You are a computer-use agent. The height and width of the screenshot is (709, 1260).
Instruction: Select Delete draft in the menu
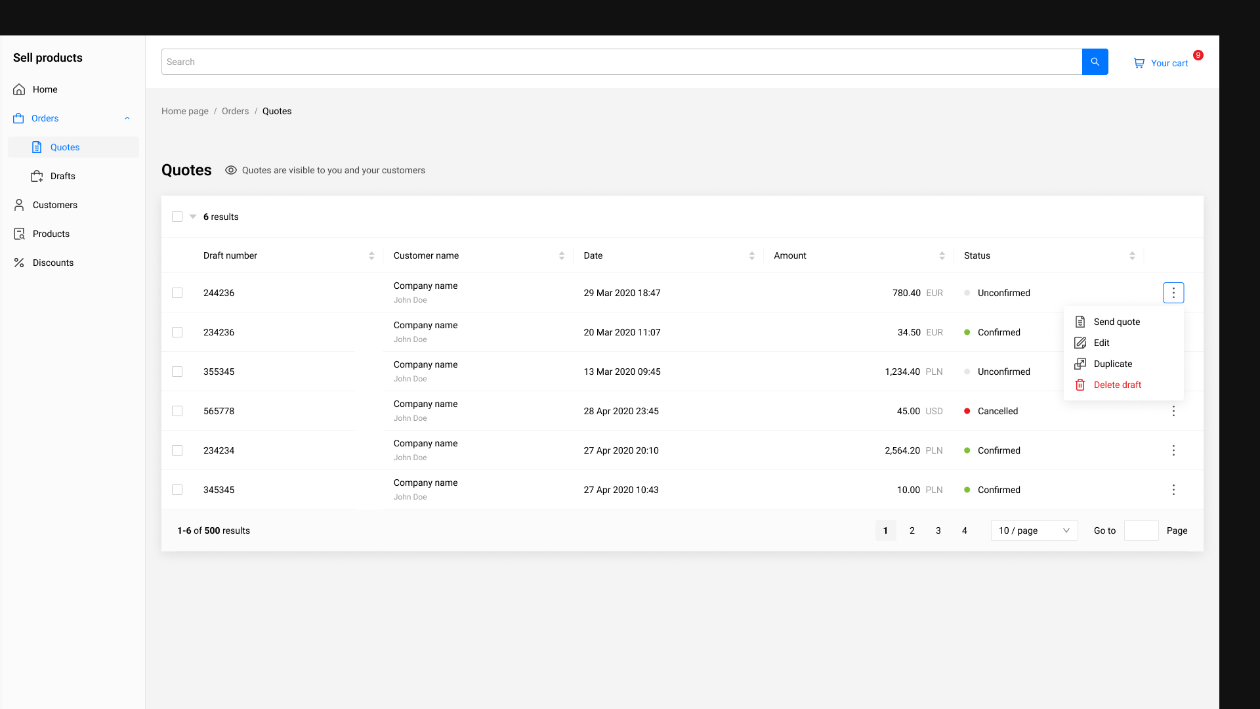point(1117,385)
